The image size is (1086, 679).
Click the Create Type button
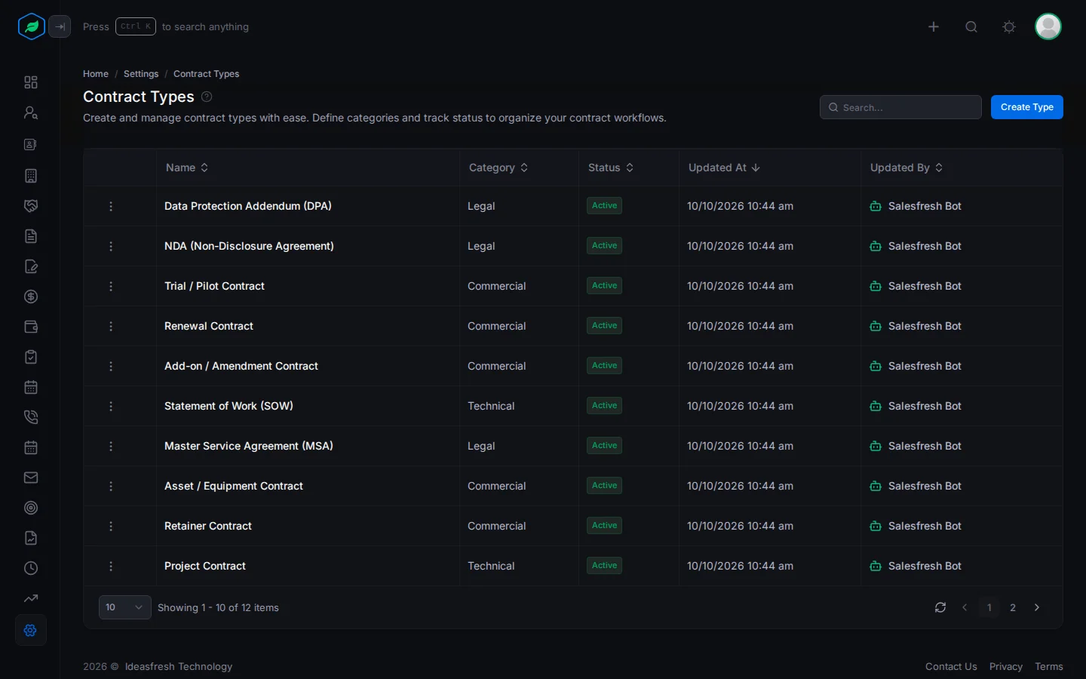(1027, 107)
